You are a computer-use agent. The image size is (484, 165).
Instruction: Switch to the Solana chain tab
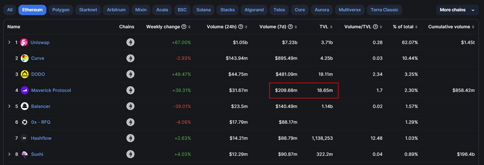203,10
